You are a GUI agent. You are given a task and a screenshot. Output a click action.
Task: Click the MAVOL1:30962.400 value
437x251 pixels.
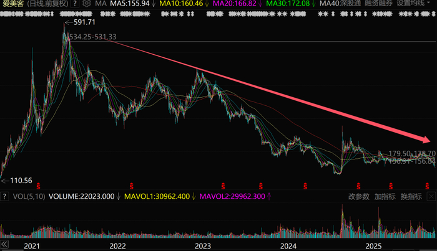pos(157,197)
